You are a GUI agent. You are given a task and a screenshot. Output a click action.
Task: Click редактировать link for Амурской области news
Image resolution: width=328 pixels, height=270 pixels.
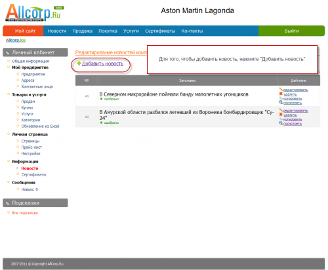[x=296, y=111]
